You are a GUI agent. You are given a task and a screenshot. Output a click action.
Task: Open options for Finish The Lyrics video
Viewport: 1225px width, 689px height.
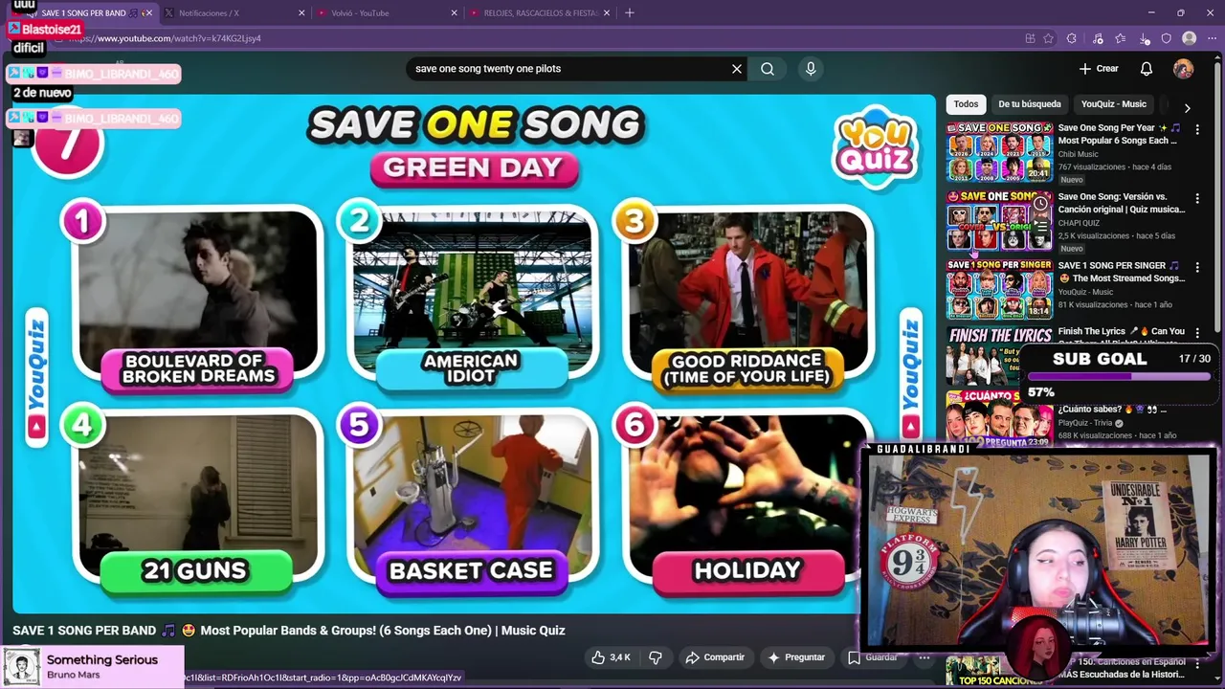pyautogui.click(x=1197, y=333)
